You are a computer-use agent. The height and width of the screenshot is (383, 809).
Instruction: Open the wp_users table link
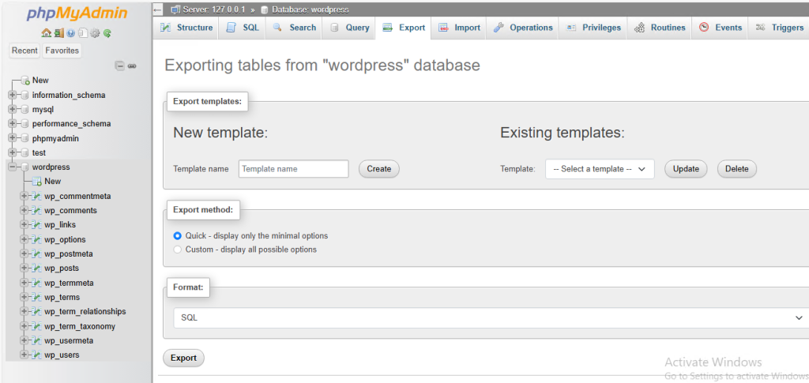[x=62, y=355]
